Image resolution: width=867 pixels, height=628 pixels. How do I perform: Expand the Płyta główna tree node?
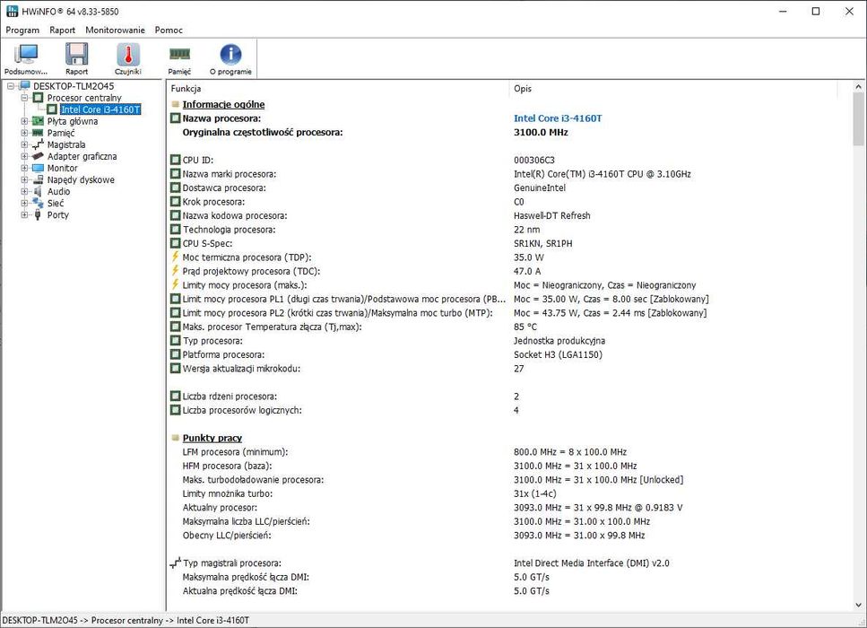click(24, 121)
